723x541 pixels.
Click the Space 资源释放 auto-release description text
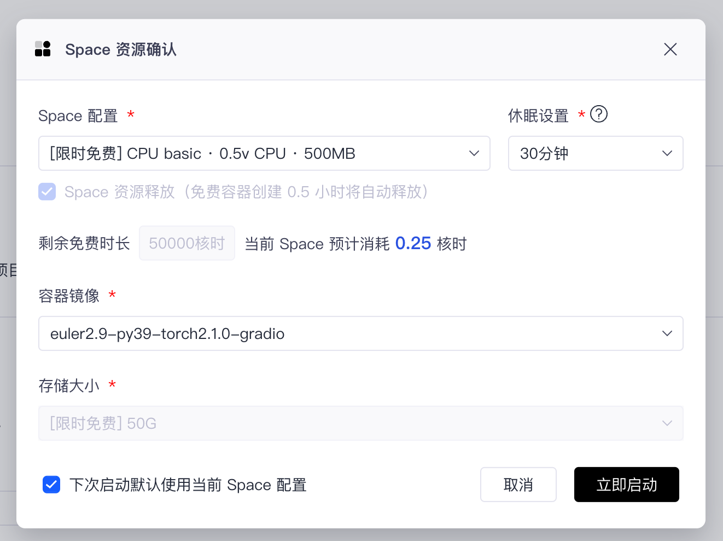pyautogui.click(x=246, y=192)
